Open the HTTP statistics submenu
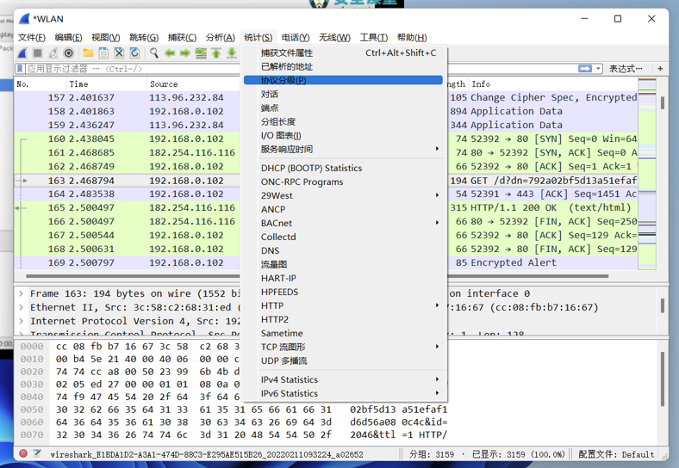 pyautogui.click(x=344, y=305)
